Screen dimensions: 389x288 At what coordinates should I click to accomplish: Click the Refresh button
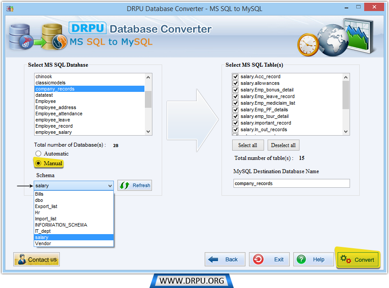134,186
